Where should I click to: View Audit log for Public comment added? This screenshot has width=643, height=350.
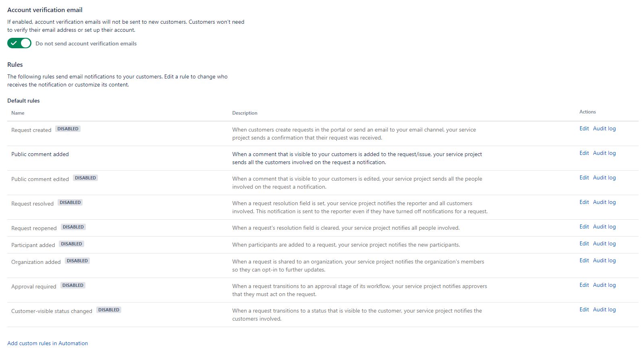click(604, 153)
